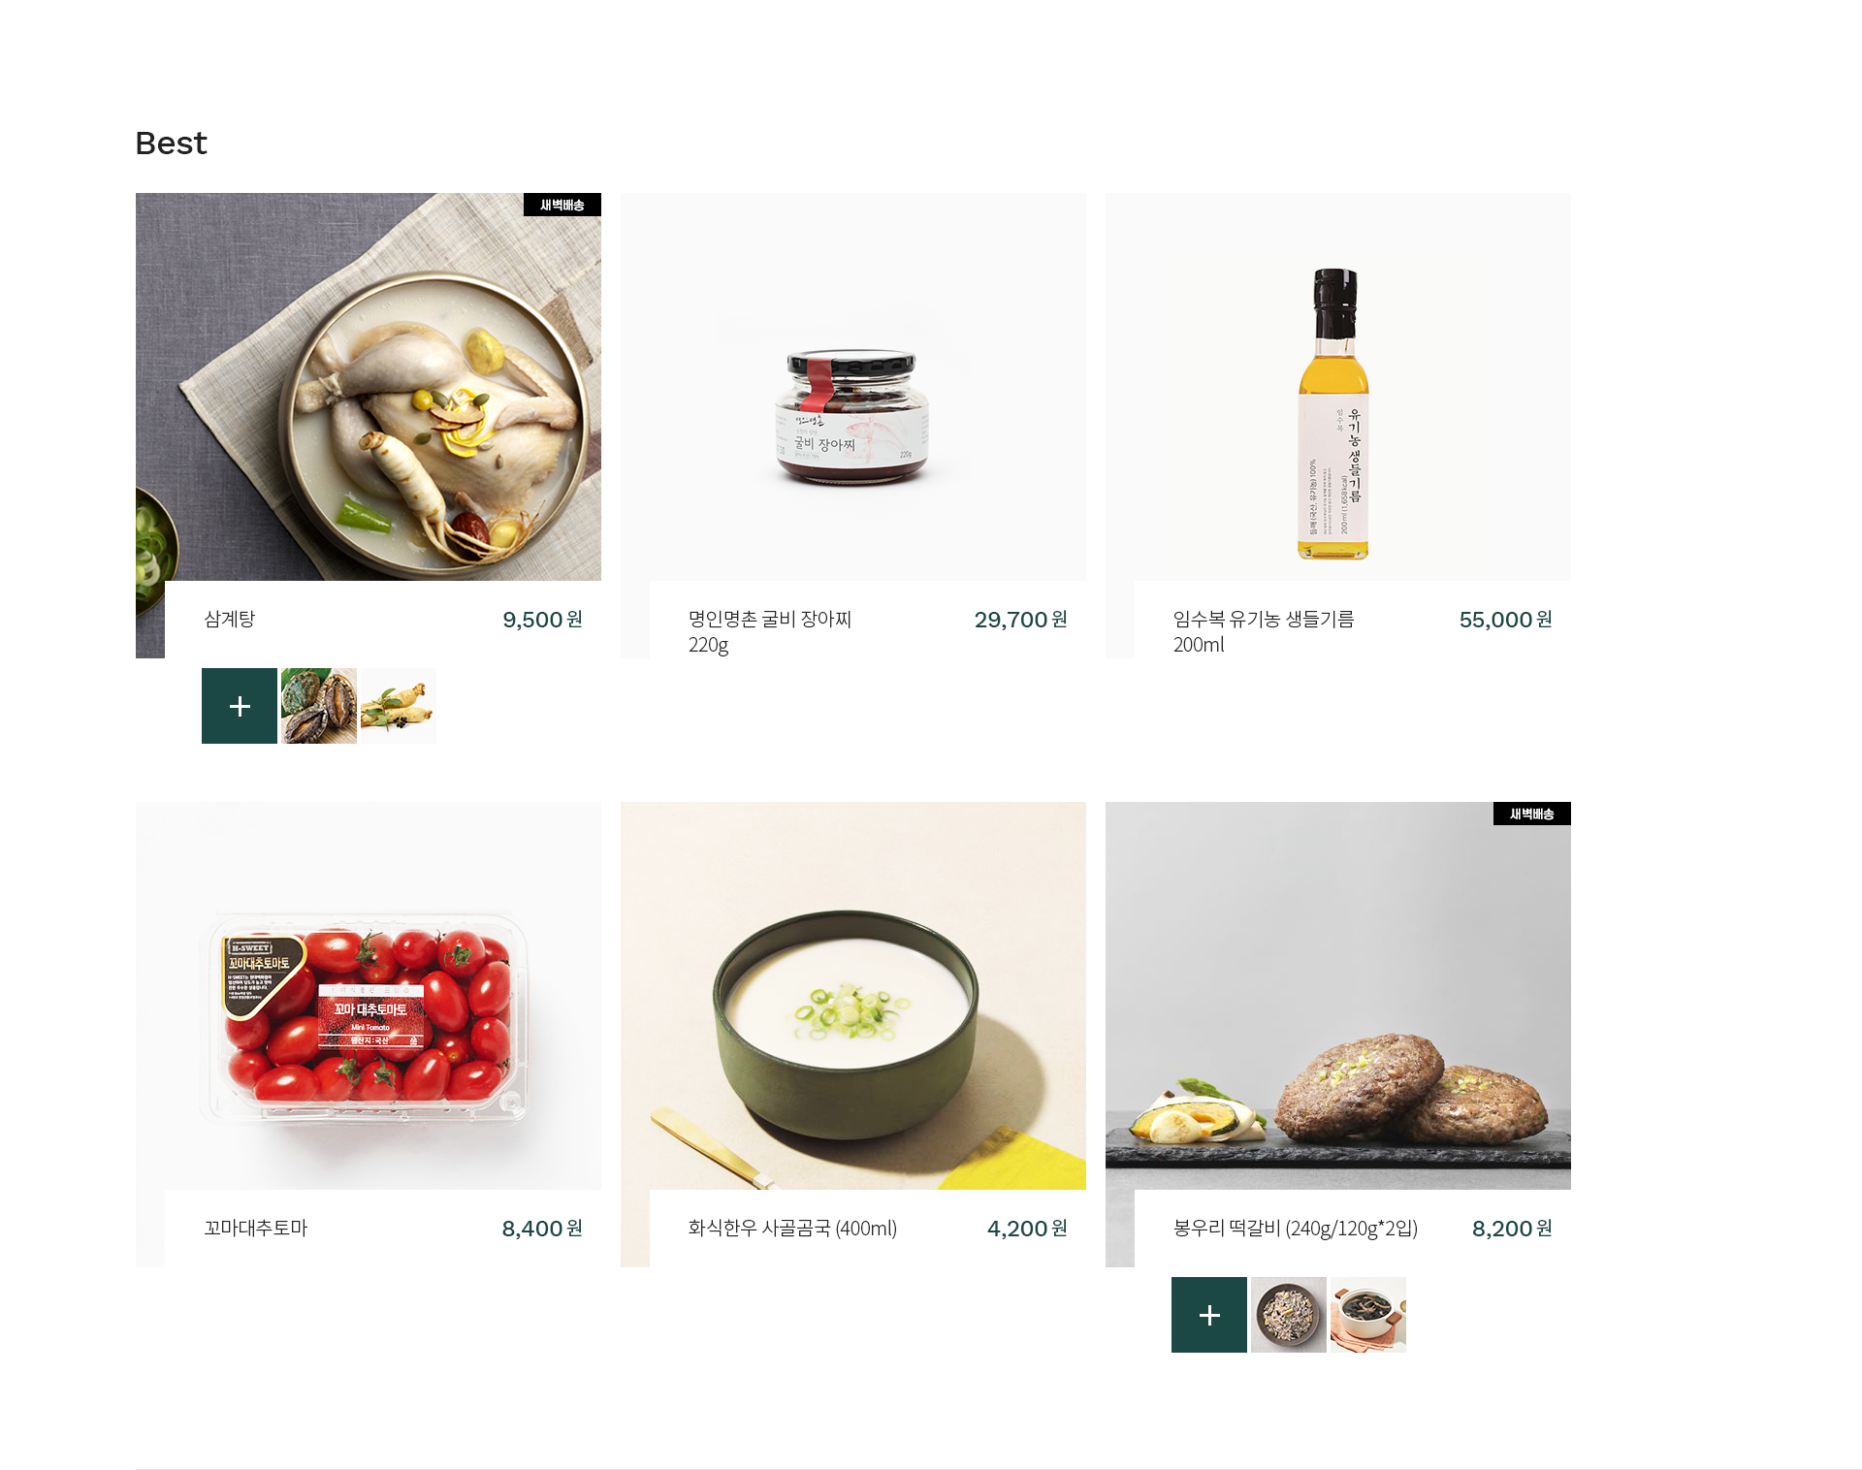Screen dimensions: 1862x1470
Task: Click the cherry tomato pack image
Action: [369, 996]
